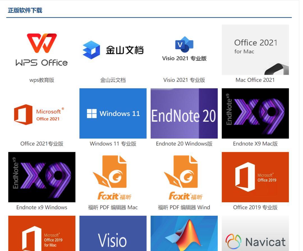Open the Microsoft Office 2021 logo tile
This screenshot has height=251, width=303.
tap(42, 113)
